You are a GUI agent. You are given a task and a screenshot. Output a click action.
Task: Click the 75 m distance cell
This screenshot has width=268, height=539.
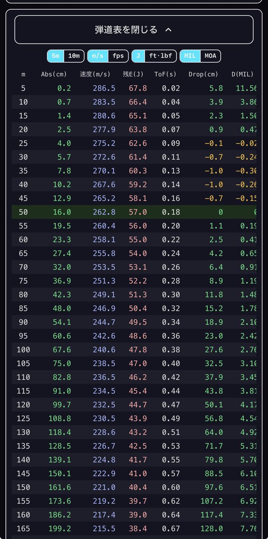(x=23, y=282)
